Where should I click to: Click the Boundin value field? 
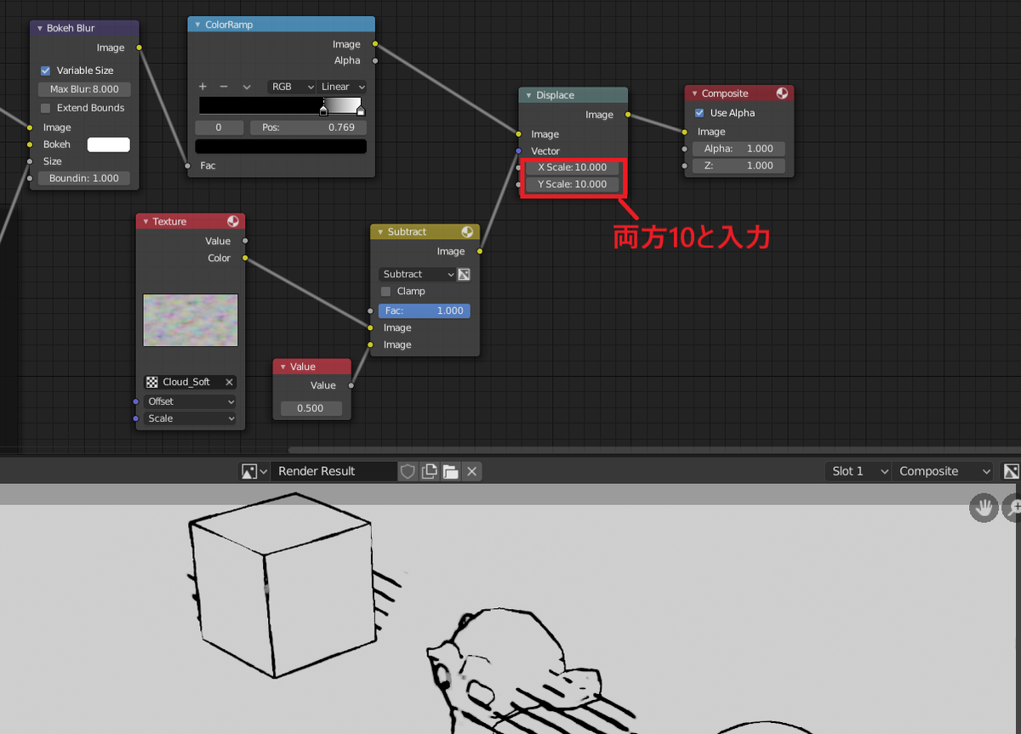(x=84, y=179)
